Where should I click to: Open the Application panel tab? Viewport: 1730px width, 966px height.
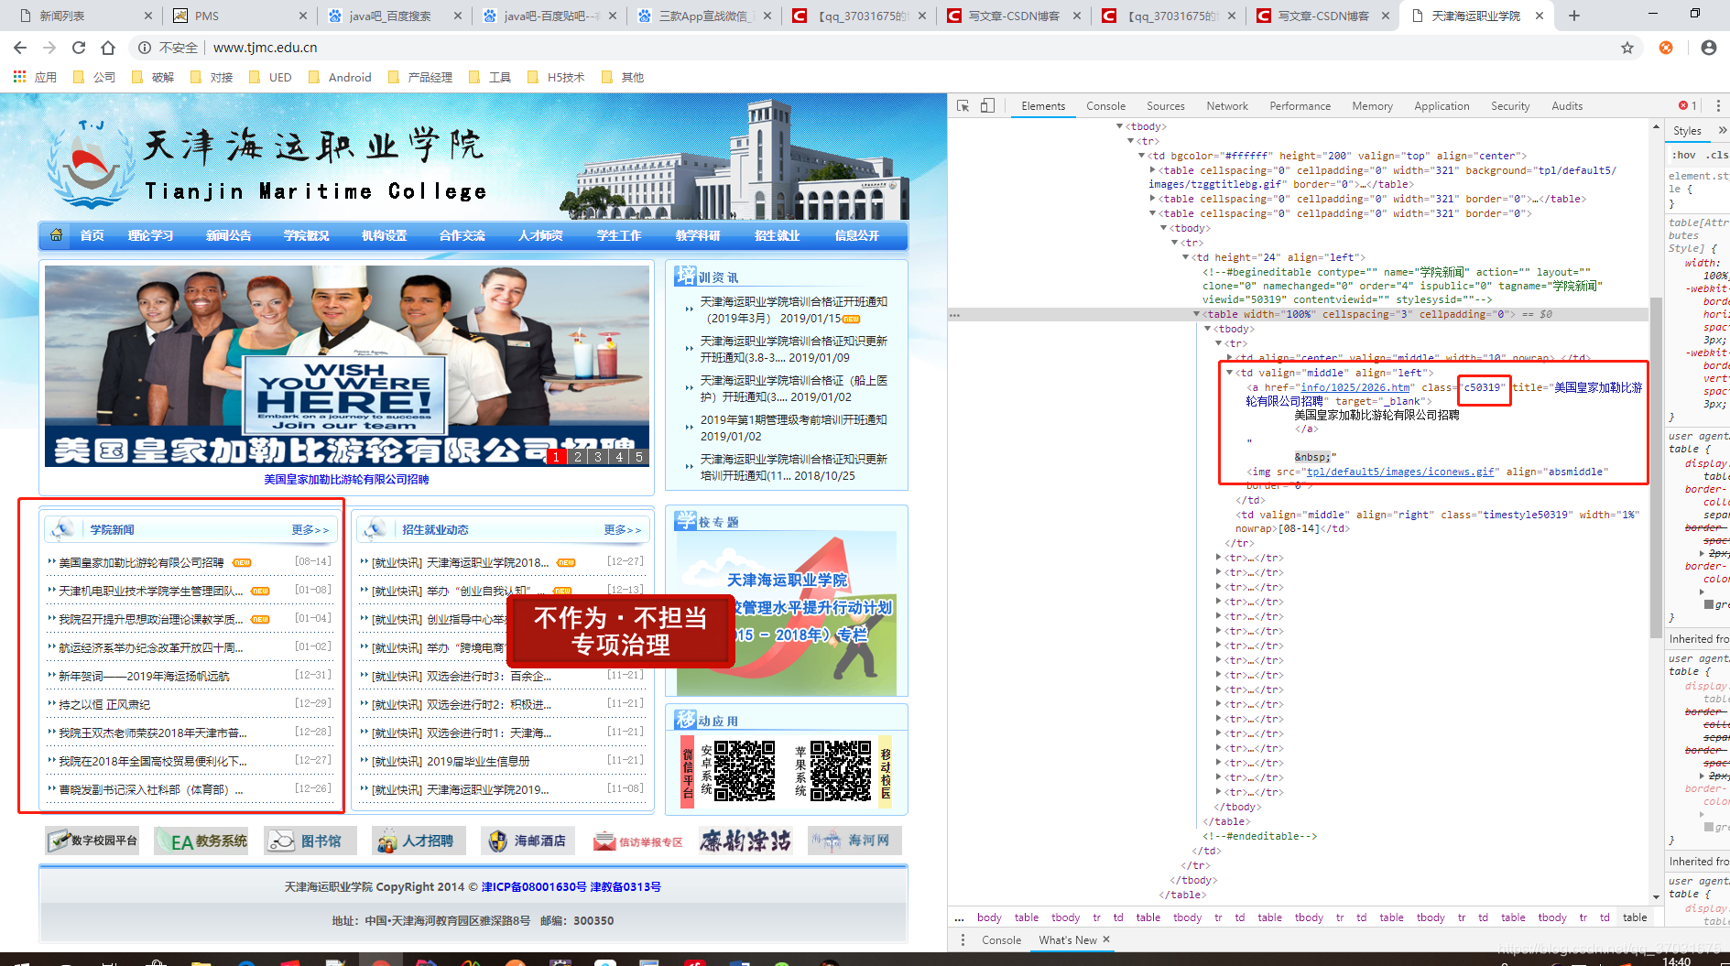1442,106
